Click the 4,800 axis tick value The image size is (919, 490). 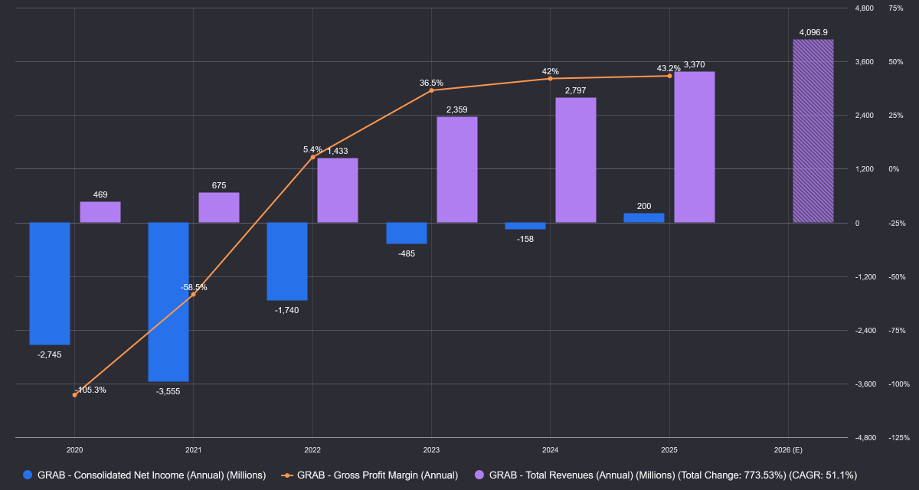click(865, 8)
